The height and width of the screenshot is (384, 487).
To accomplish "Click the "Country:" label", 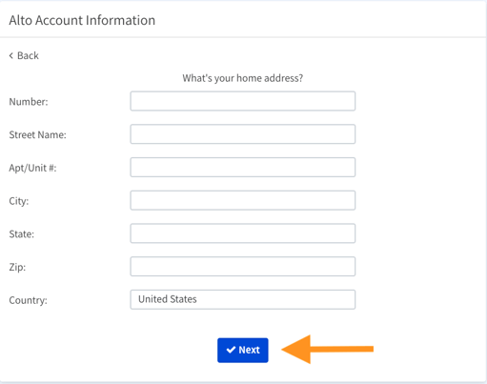I will (28, 300).
